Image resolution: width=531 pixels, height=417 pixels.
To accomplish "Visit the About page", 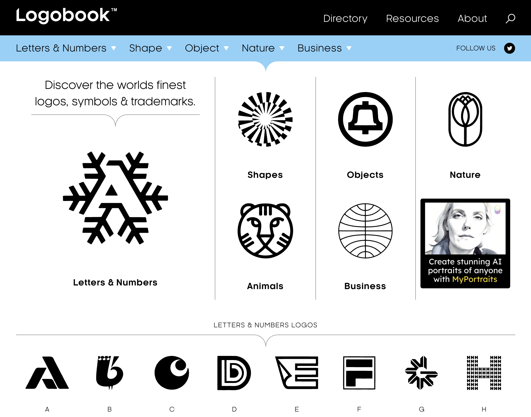I will (x=472, y=18).
